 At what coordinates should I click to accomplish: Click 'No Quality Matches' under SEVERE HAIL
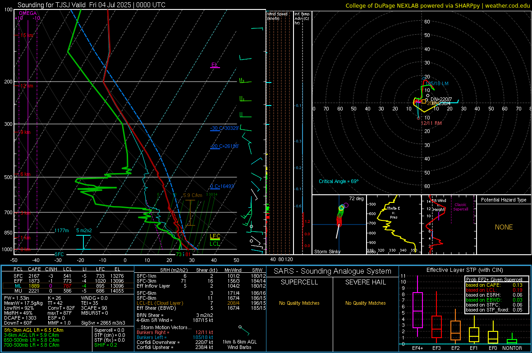pos(365,303)
